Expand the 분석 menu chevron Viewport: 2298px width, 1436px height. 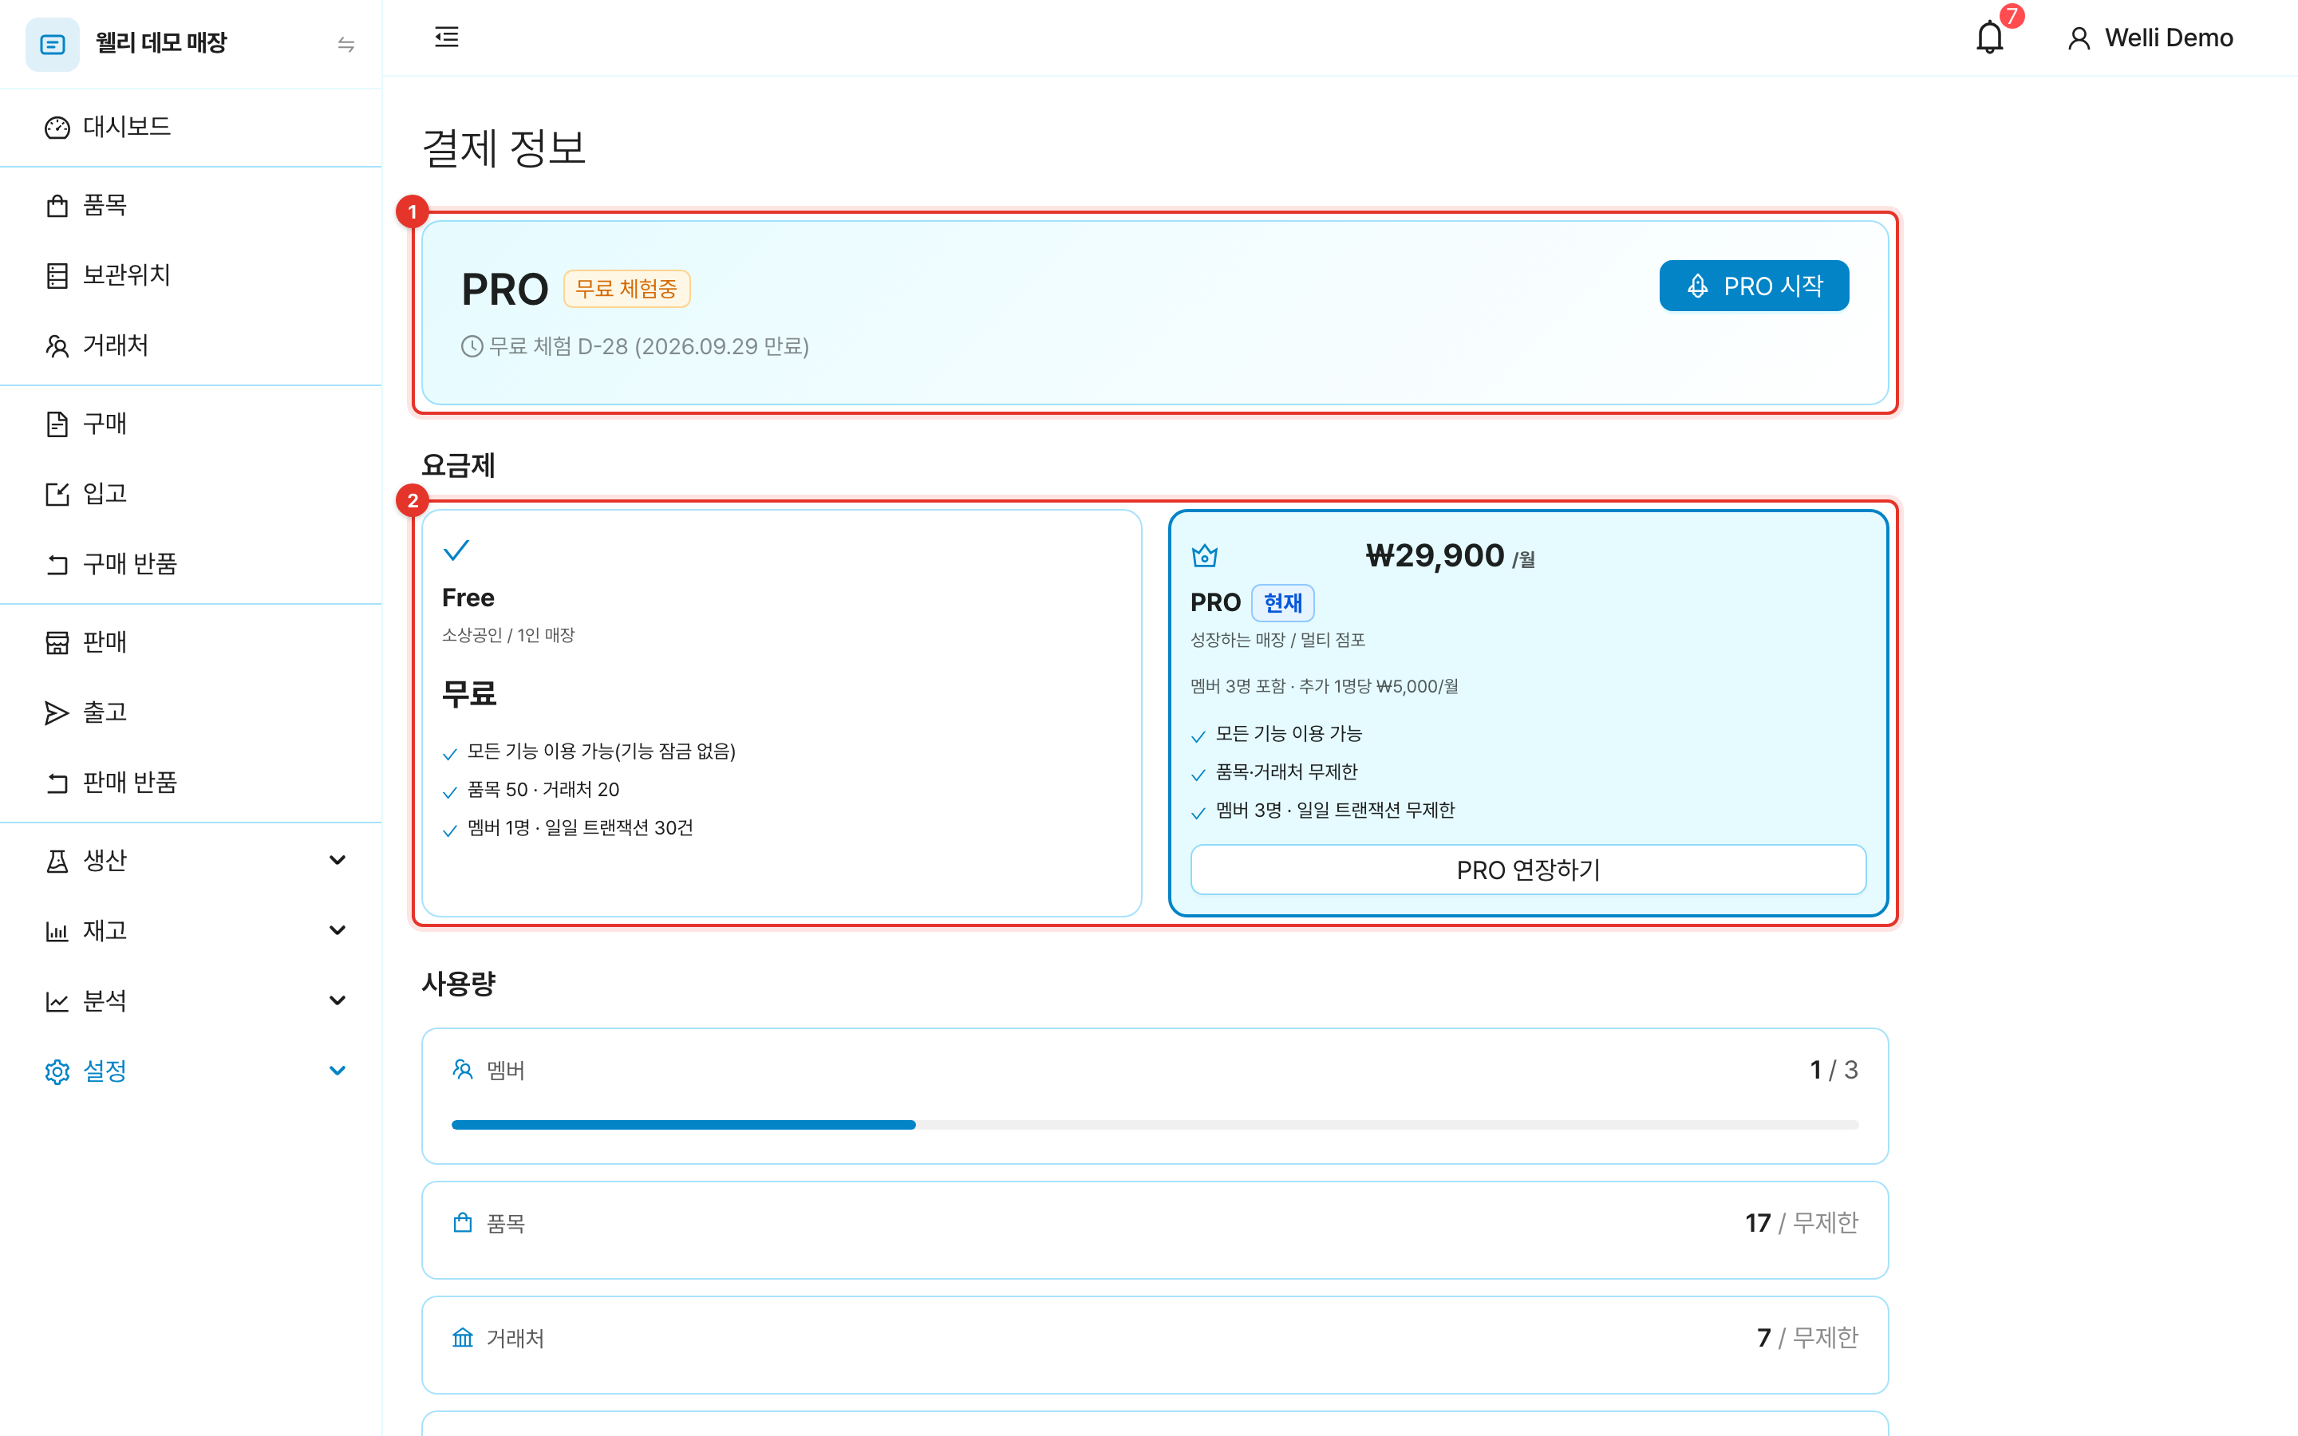(x=336, y=1001)
